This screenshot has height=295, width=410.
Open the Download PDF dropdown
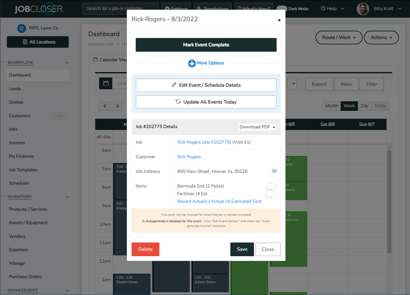(x=257, y=127)
